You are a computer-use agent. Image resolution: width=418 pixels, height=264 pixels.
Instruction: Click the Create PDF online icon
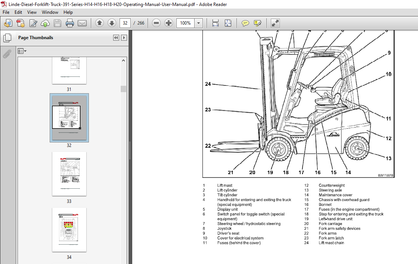pyautogui.click(x=8, y=23)
